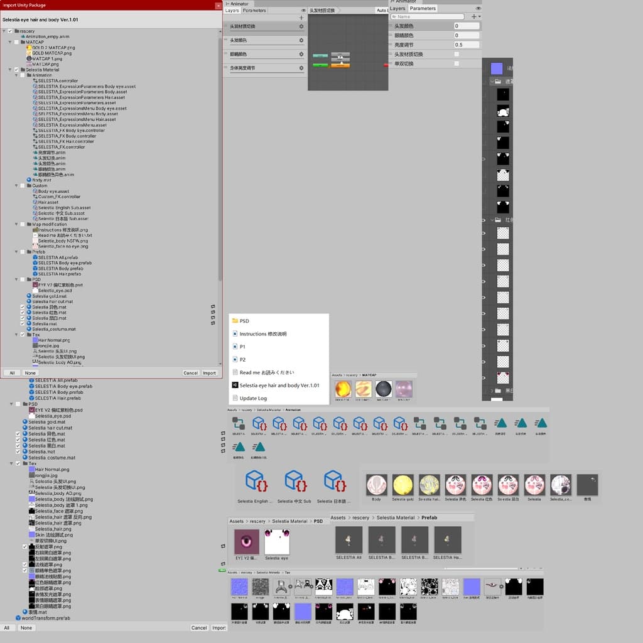Viewport: 643px width, 643px height.
Task: Select the Selestia English Sub asset icon
Action: pos(256,481)
